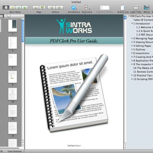The width and height of the screenshot is (153, 153).
Task: Click the Total Selected status text
Action: 16,151
